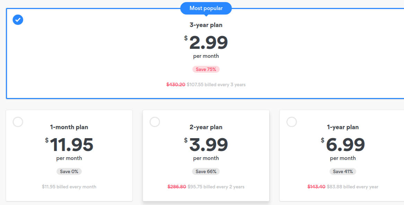Click the Save 75% badge
Image resolution: width=404 pixels, height=205 pixels.
tap(206, 69)
